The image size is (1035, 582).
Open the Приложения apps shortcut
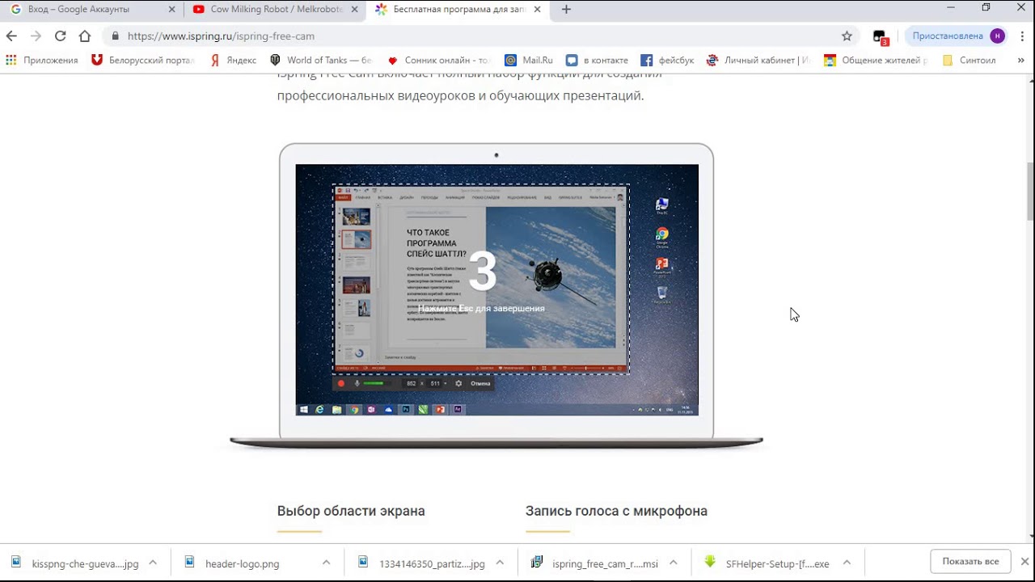tap(42, 60)
